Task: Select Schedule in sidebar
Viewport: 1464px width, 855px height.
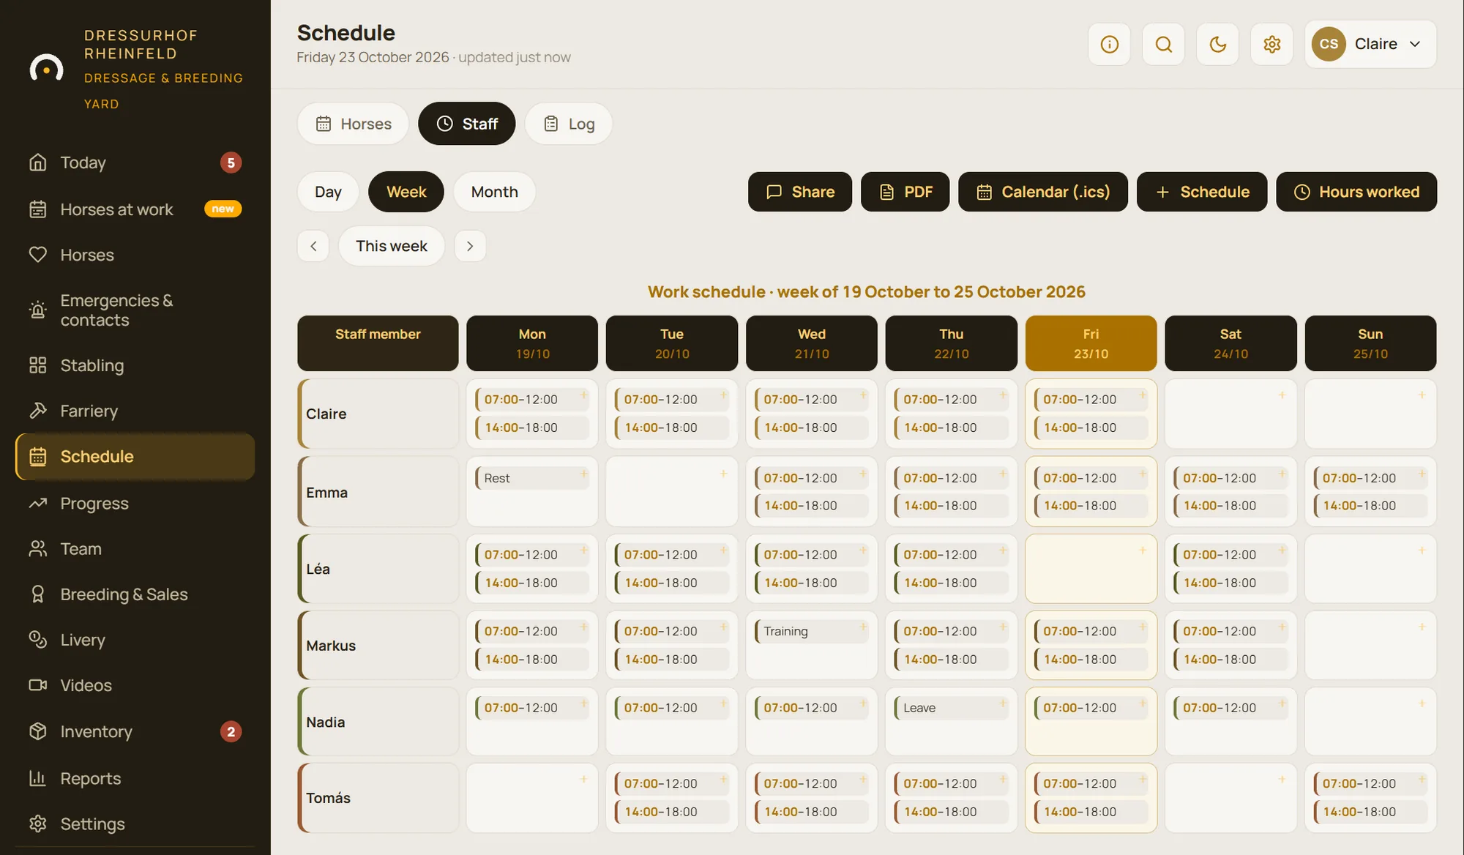Action: click(x=135, y=457)
